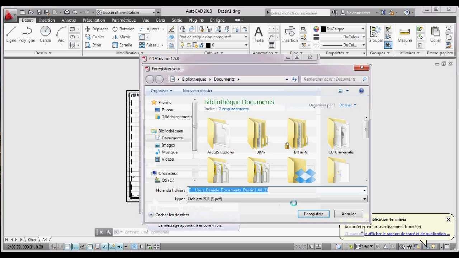Open the Etat de calque layer state dropdown
The height and width of the screenshot is (258, 459).
click(213, 37)
